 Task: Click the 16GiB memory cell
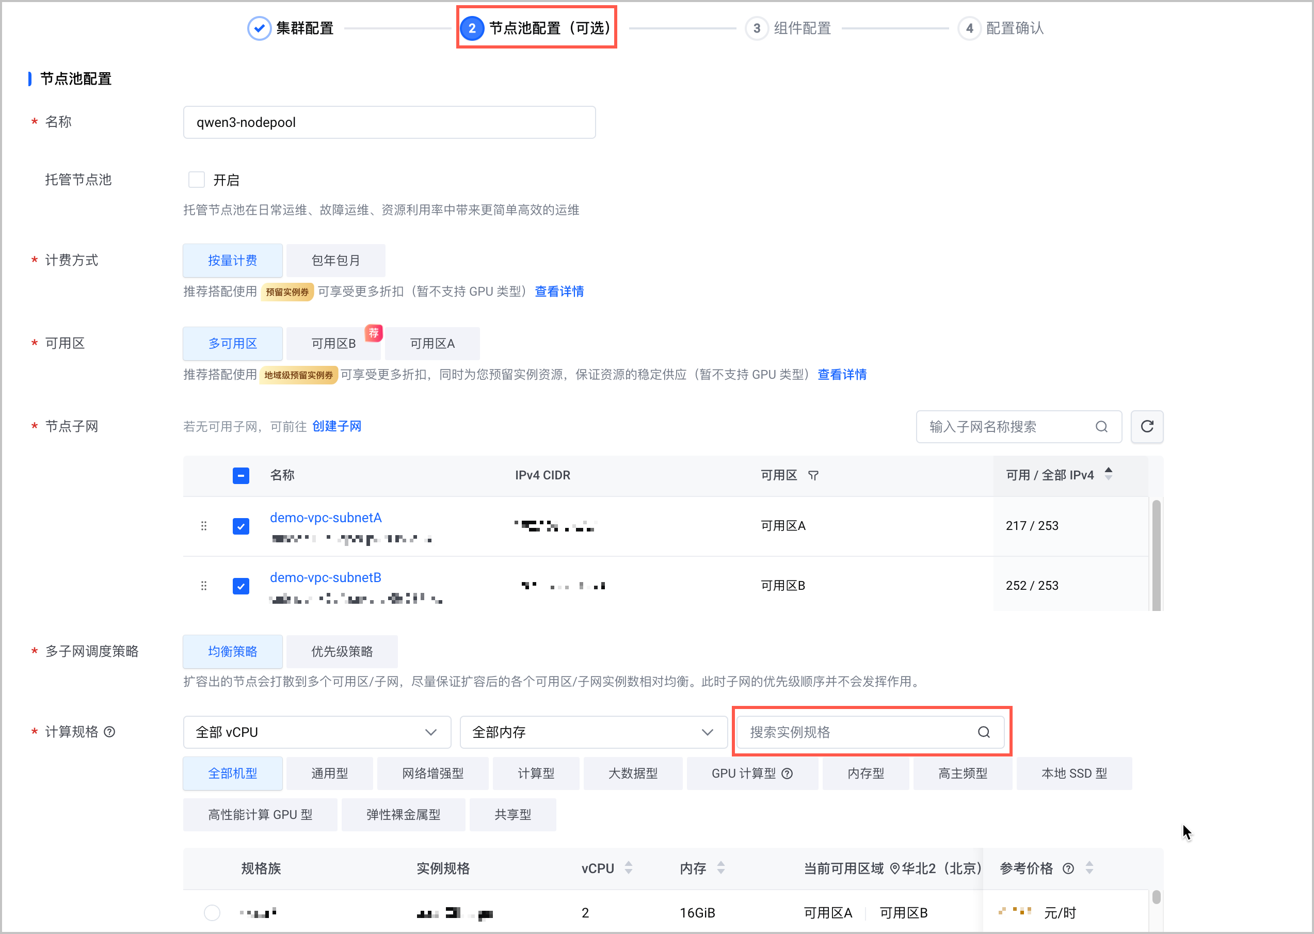[x=697, y=913]
